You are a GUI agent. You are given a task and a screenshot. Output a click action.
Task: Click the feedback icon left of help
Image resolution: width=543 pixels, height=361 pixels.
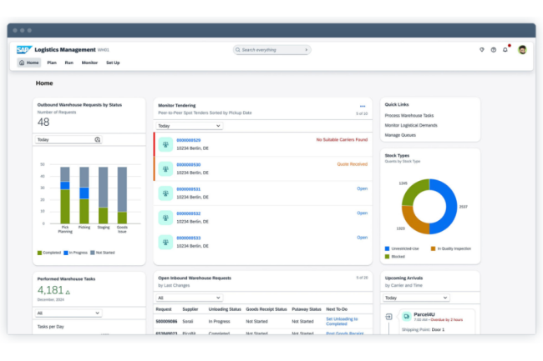point(482,50)
